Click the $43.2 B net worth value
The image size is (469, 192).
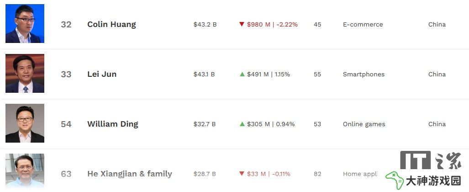tap(205, 25)
